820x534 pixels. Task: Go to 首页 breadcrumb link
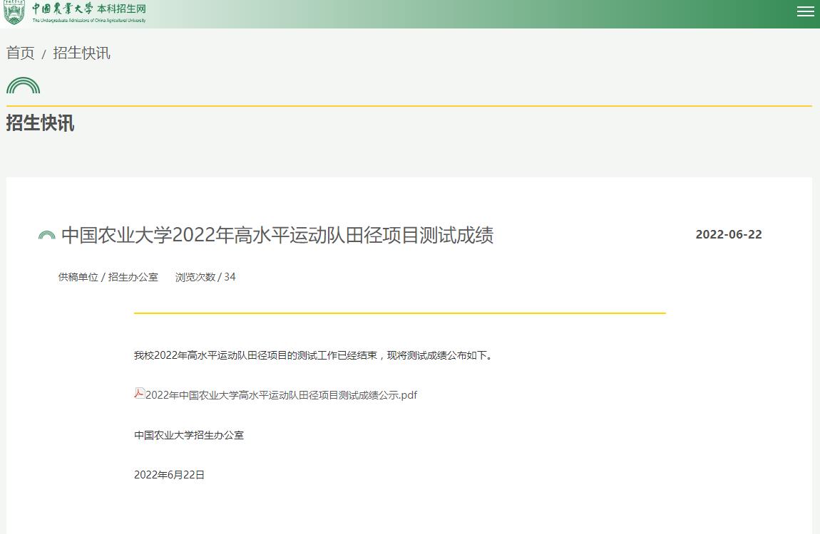point(21,53)
